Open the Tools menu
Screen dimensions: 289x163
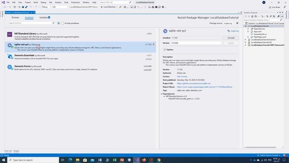pyautogui.click(x=66, y=2)
